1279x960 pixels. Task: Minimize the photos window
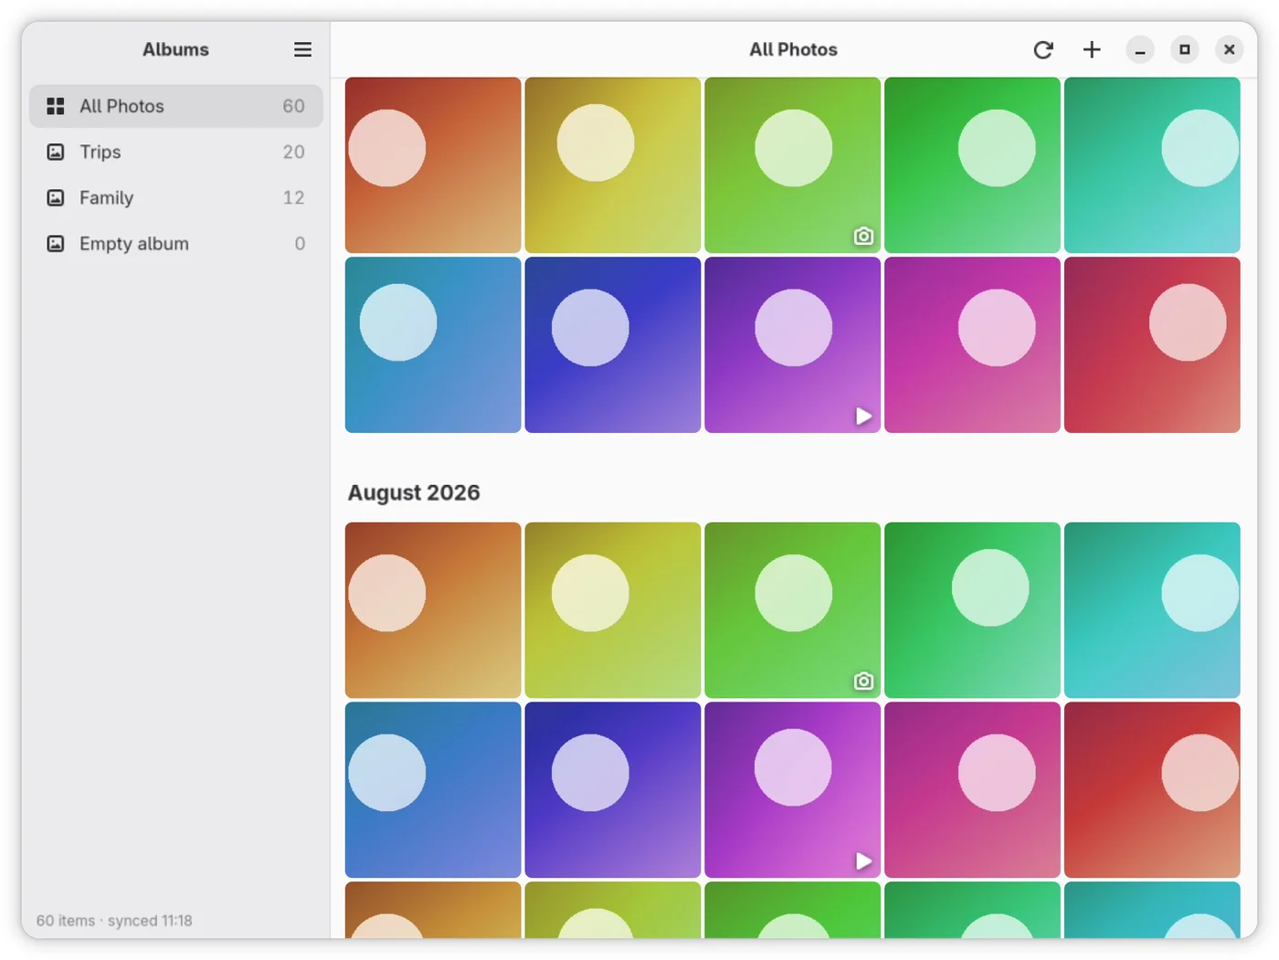(1140, 49)
